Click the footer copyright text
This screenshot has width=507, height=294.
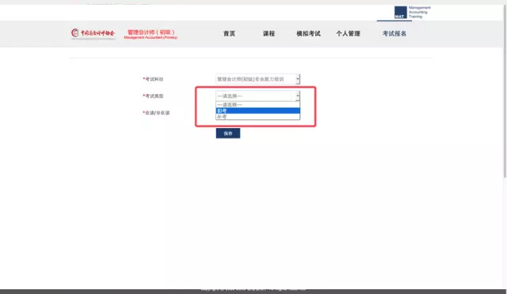point(253,288)
